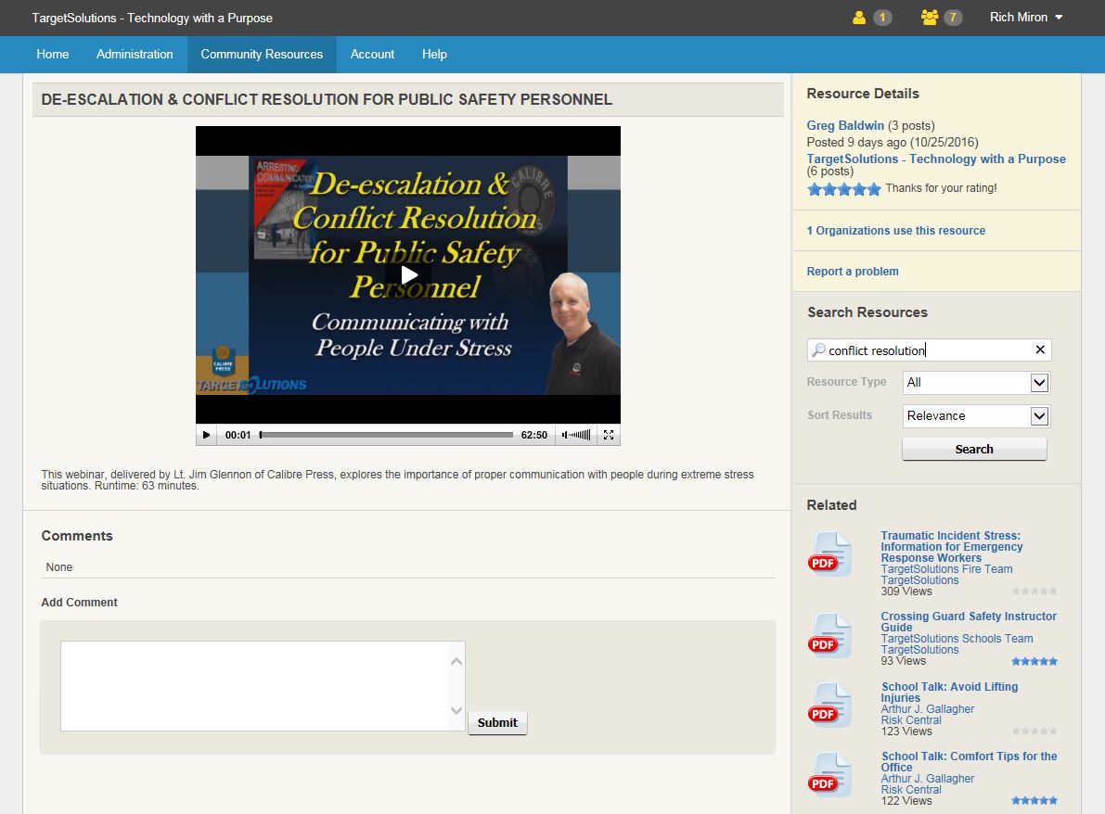Open the Administration menu
The height and width of the screenshot is (814, 1105).
(135, 54)
